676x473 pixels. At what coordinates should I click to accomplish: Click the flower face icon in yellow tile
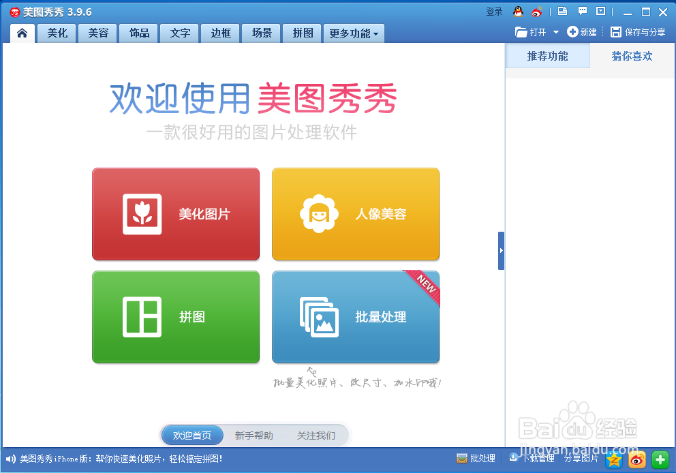(x=319, y=213)
